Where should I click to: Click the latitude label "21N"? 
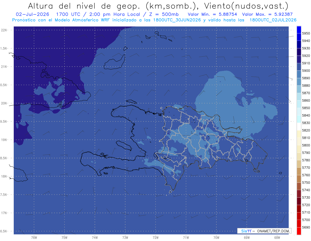point(4,67)
